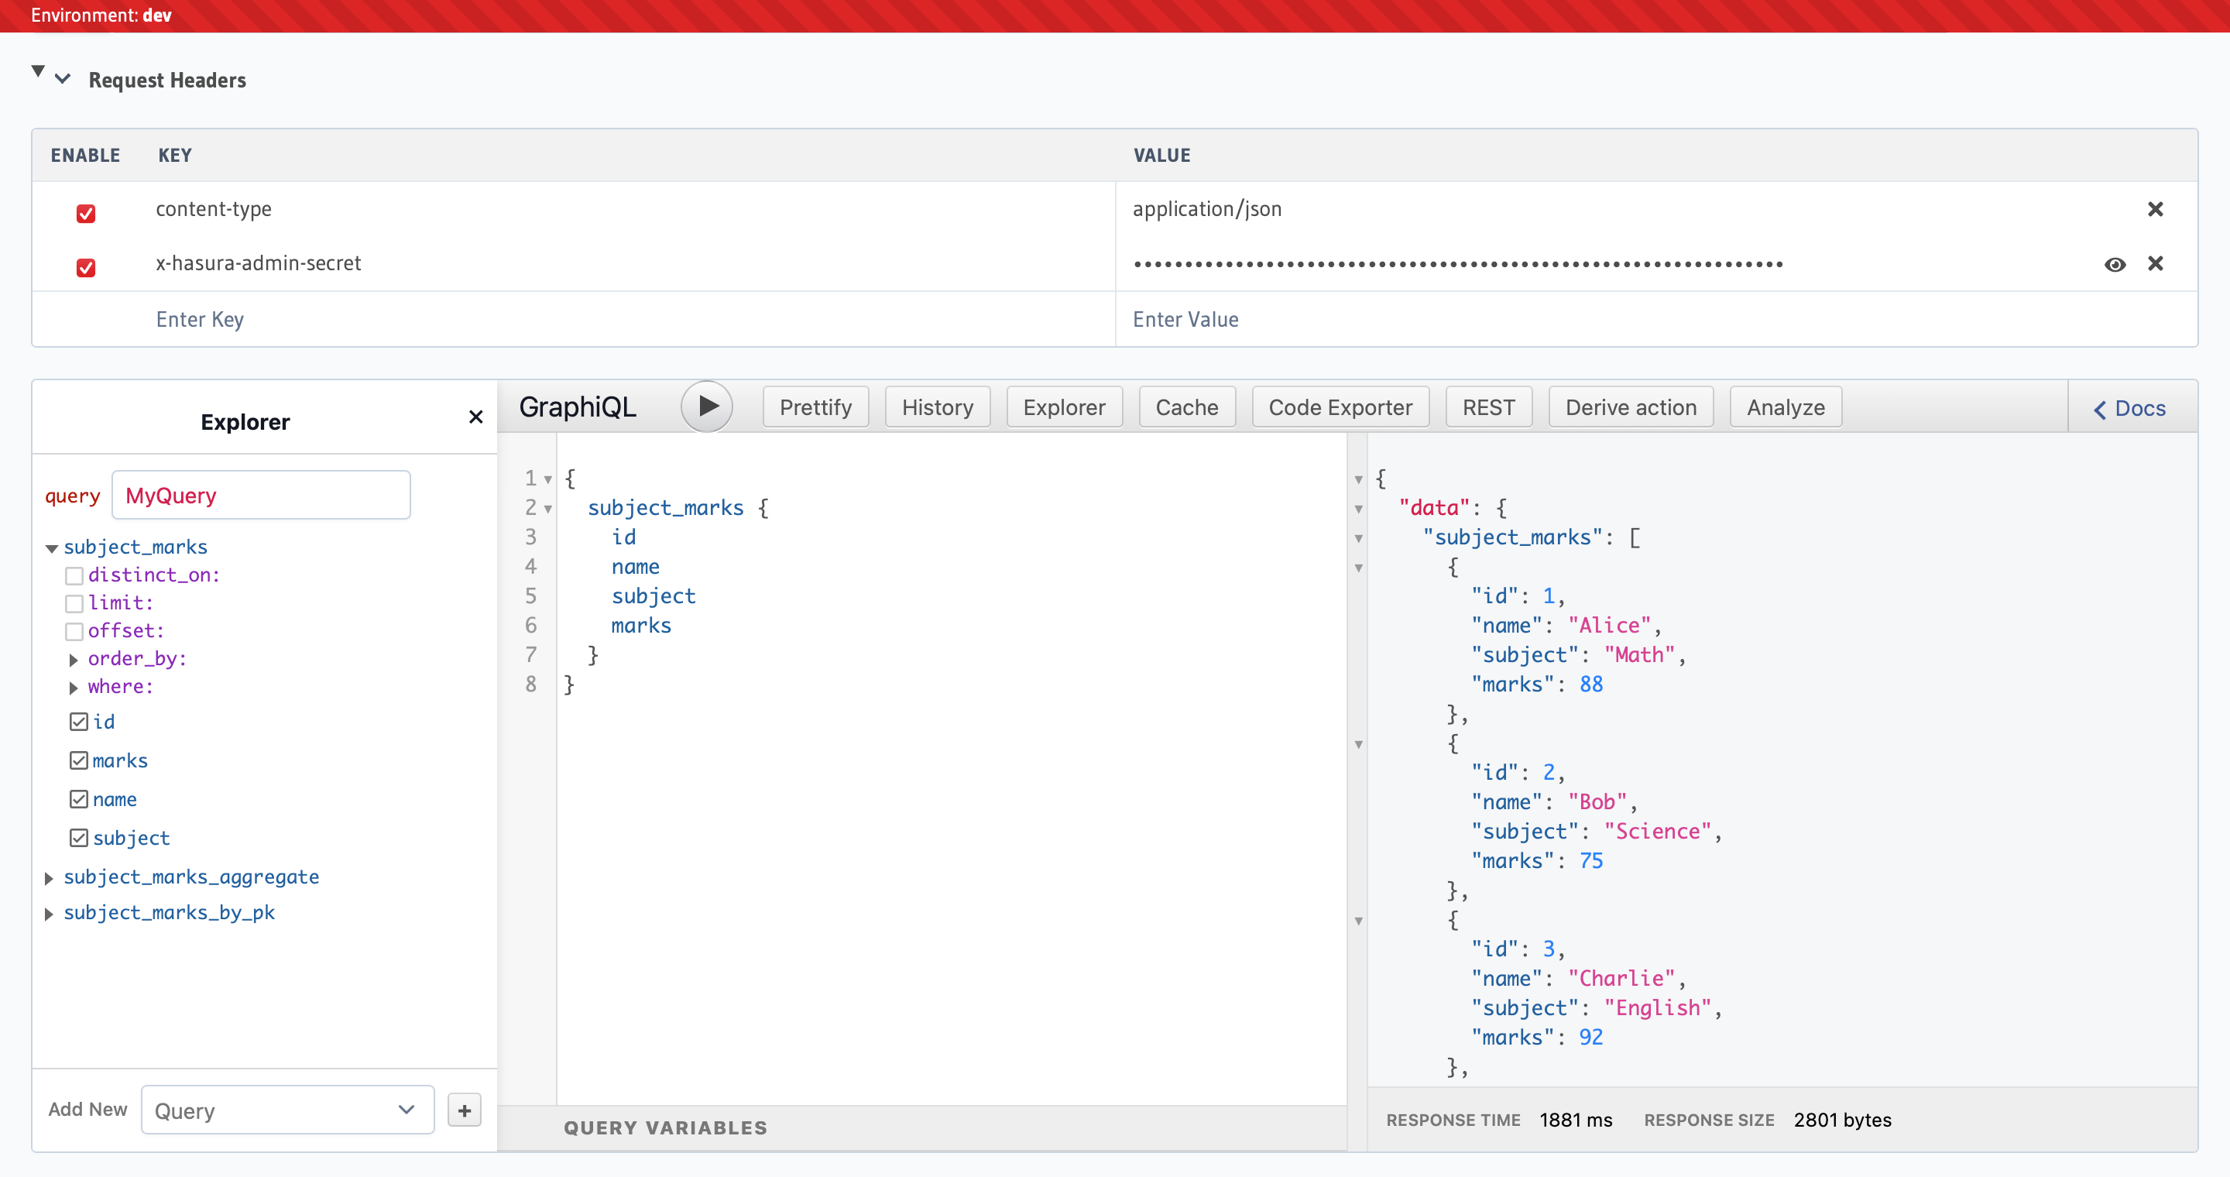Open the Add New Query dropdown
Screen dimensions: 2230x1177
click(x=286, y=1110)
